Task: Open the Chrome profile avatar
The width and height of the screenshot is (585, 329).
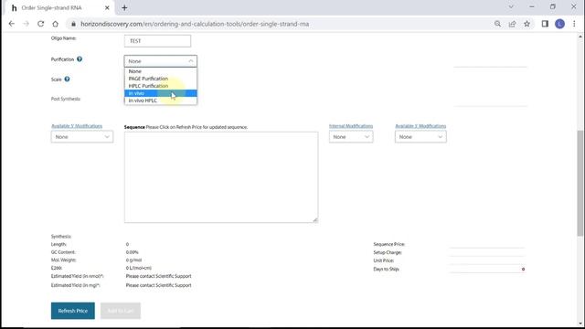Action: (x=559, y=24)
